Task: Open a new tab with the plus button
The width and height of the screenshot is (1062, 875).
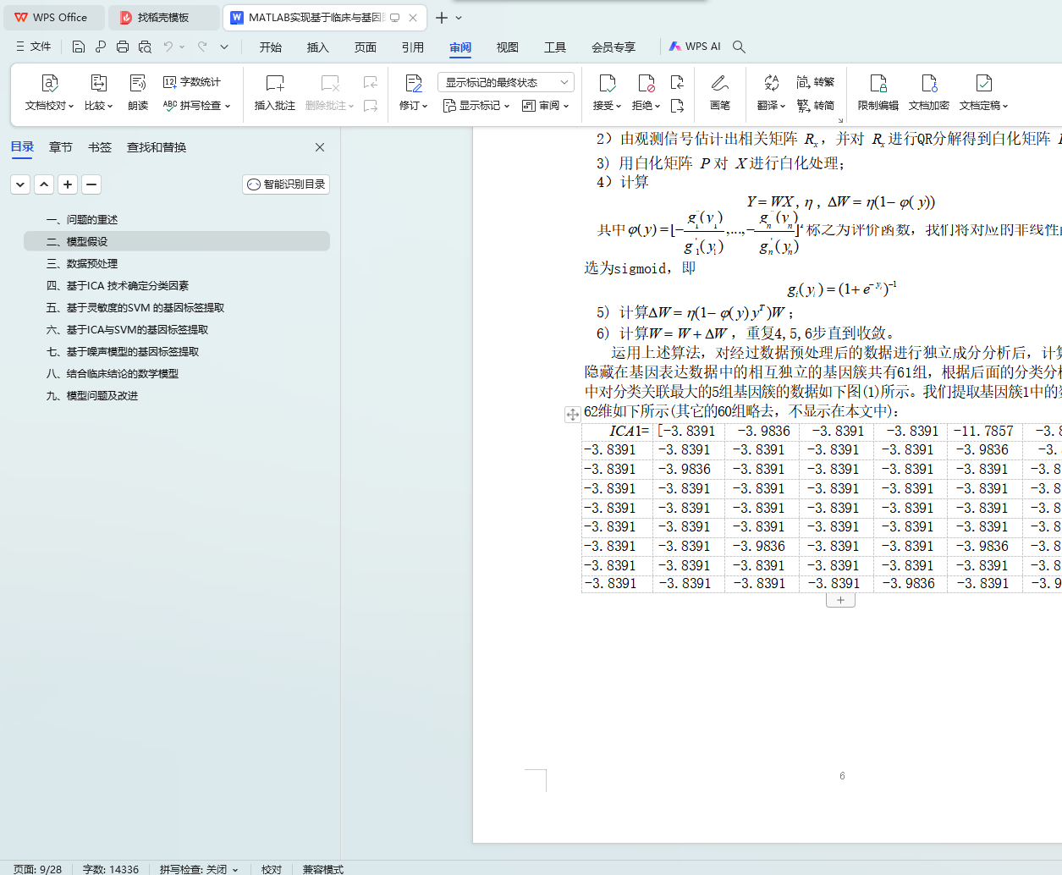Action: click(x=441, y=17)
